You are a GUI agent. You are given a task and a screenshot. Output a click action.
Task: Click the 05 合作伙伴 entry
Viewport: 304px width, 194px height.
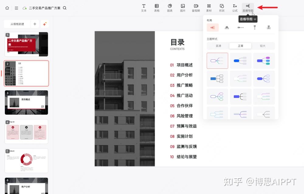(x=181, y=106)
